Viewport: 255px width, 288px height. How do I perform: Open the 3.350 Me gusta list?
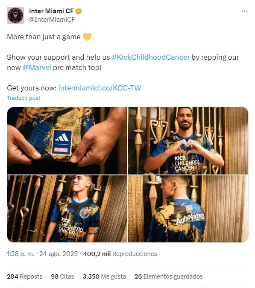(x=104, y=276)
